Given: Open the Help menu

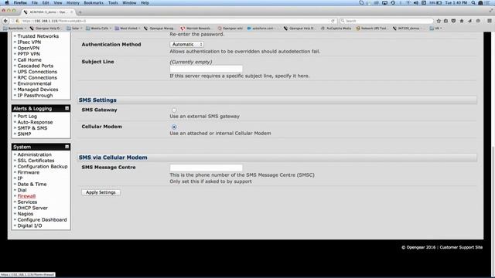Looking at the screenshot, I should click(x=145, y=2).
